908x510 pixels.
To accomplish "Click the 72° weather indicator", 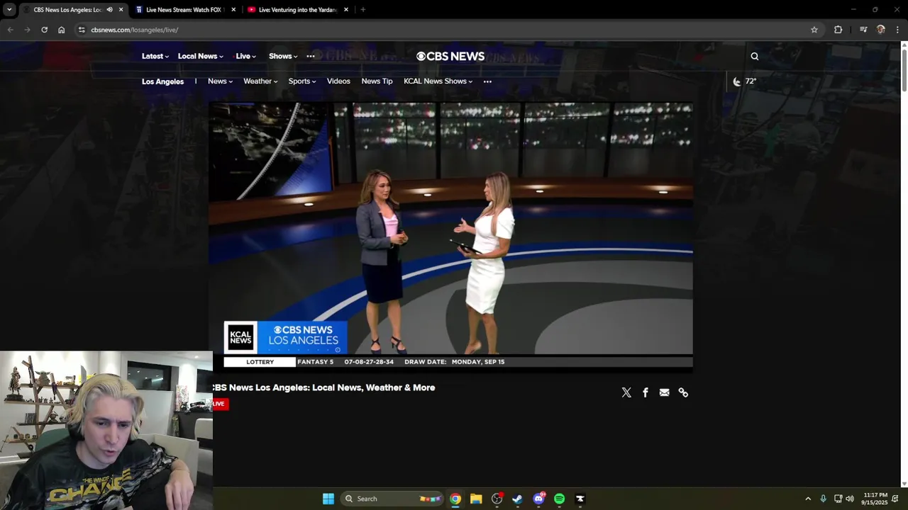I will click(745, 81).
